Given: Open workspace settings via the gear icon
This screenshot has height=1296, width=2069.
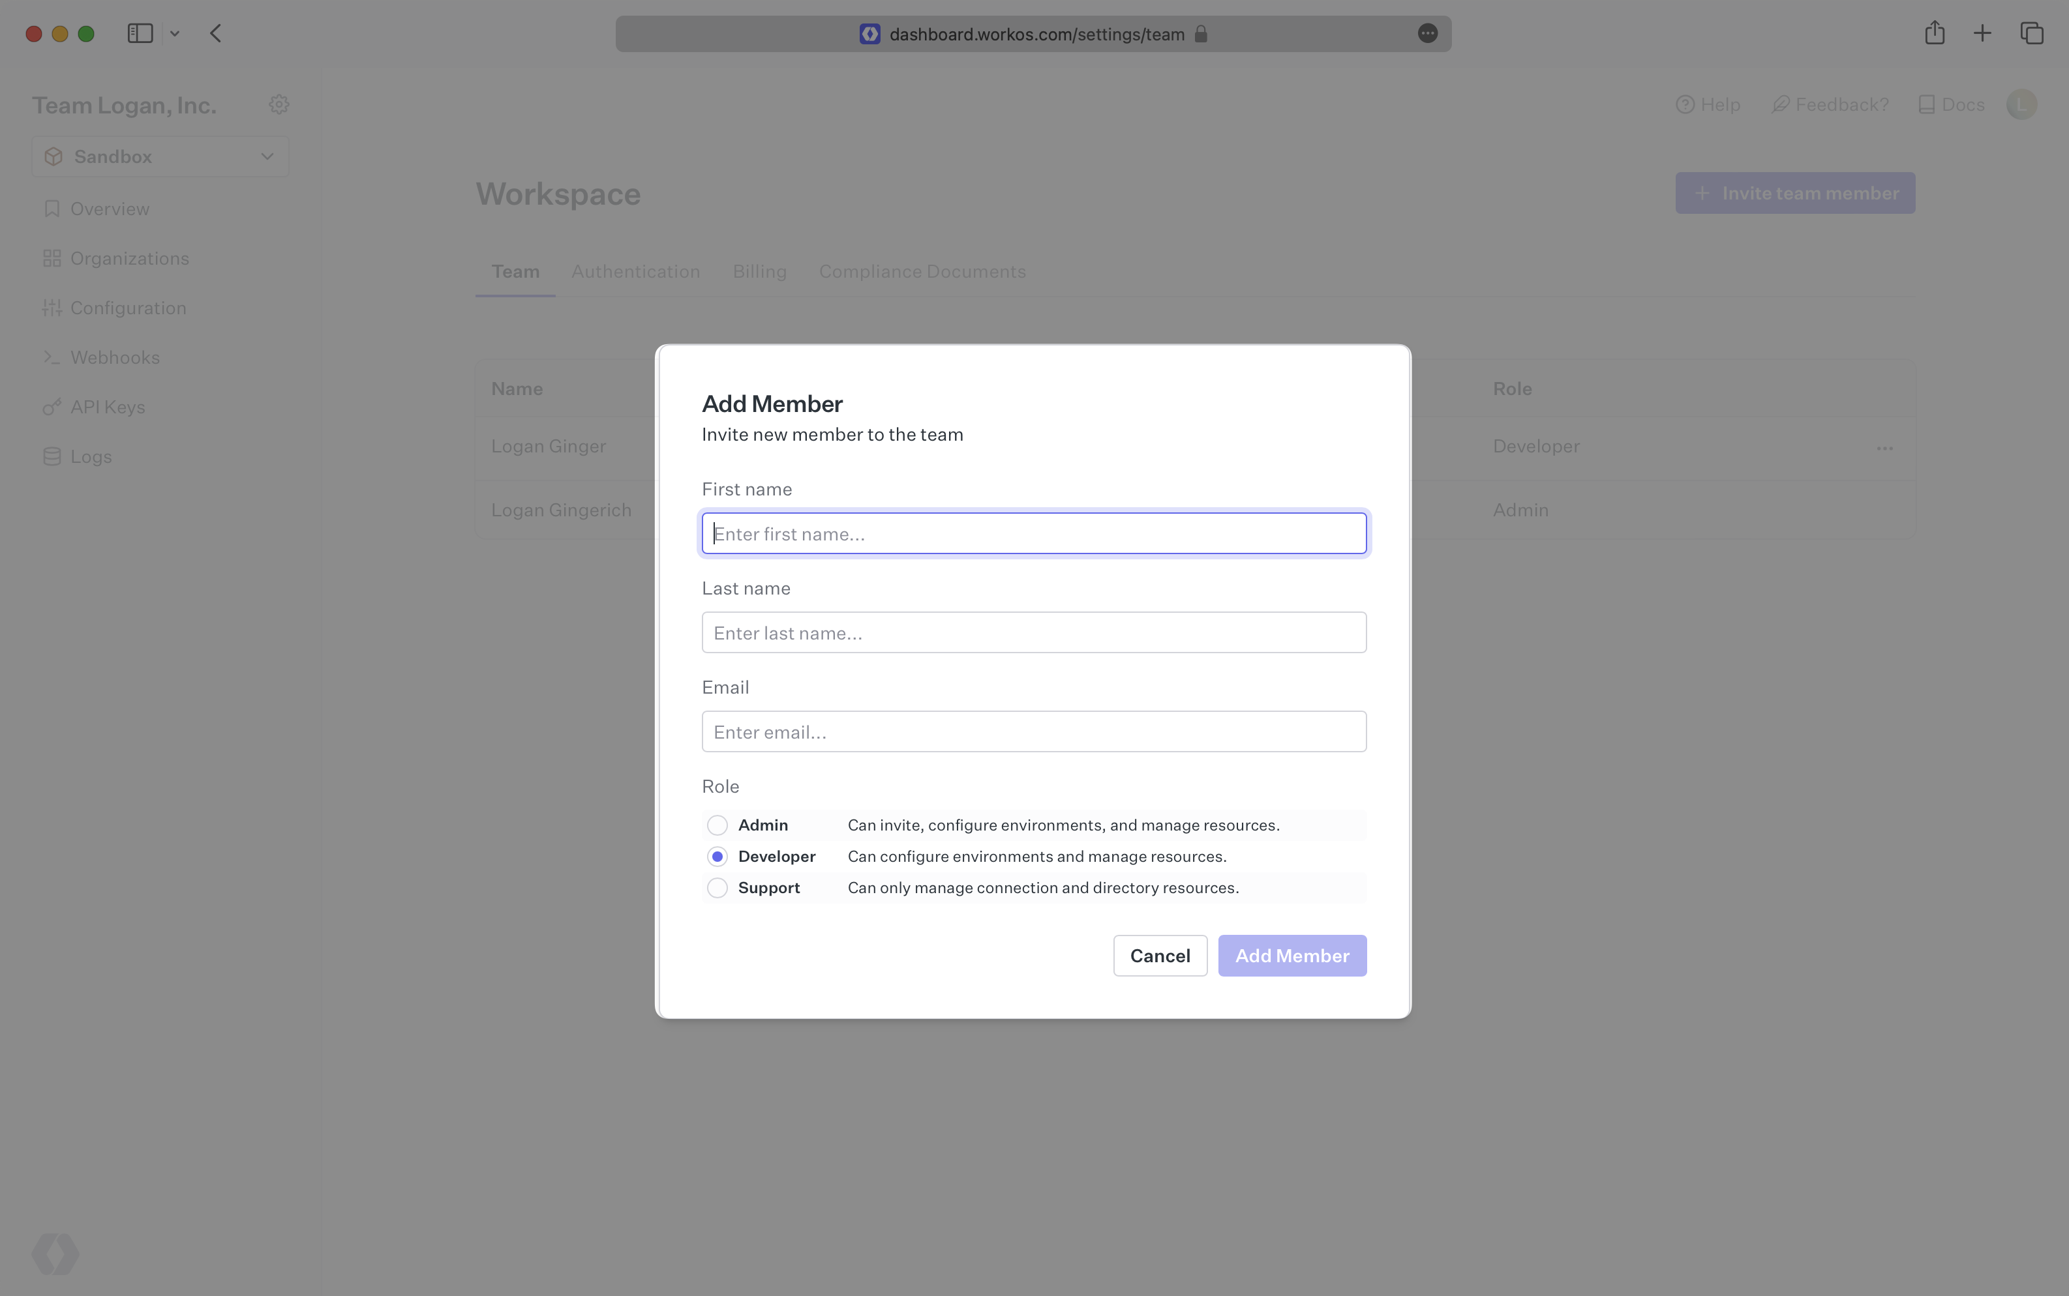Looking at the screenshot, I should 278,104.
